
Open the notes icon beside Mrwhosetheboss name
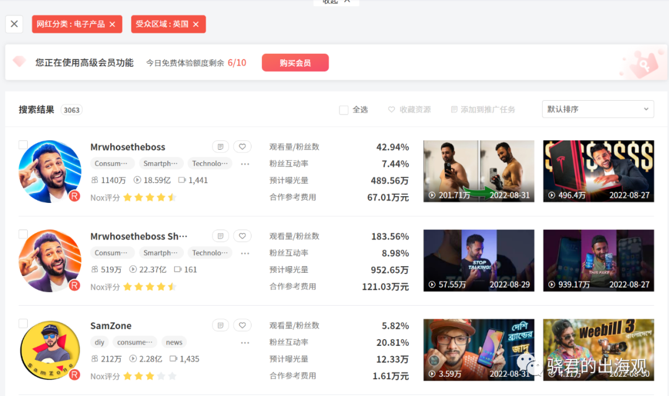[x=221, y=146]
